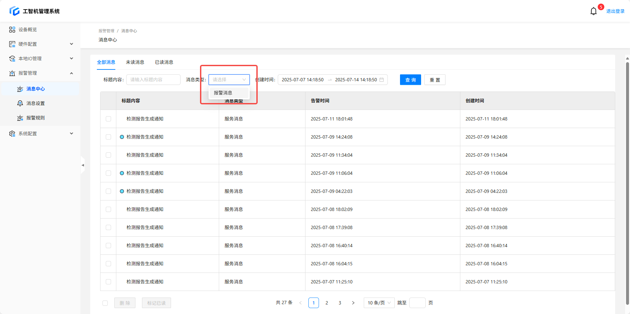The image size is (630, 314).
Task: Click the 硬件配置 sidebar icon
Action: click(x=12, y=44)
